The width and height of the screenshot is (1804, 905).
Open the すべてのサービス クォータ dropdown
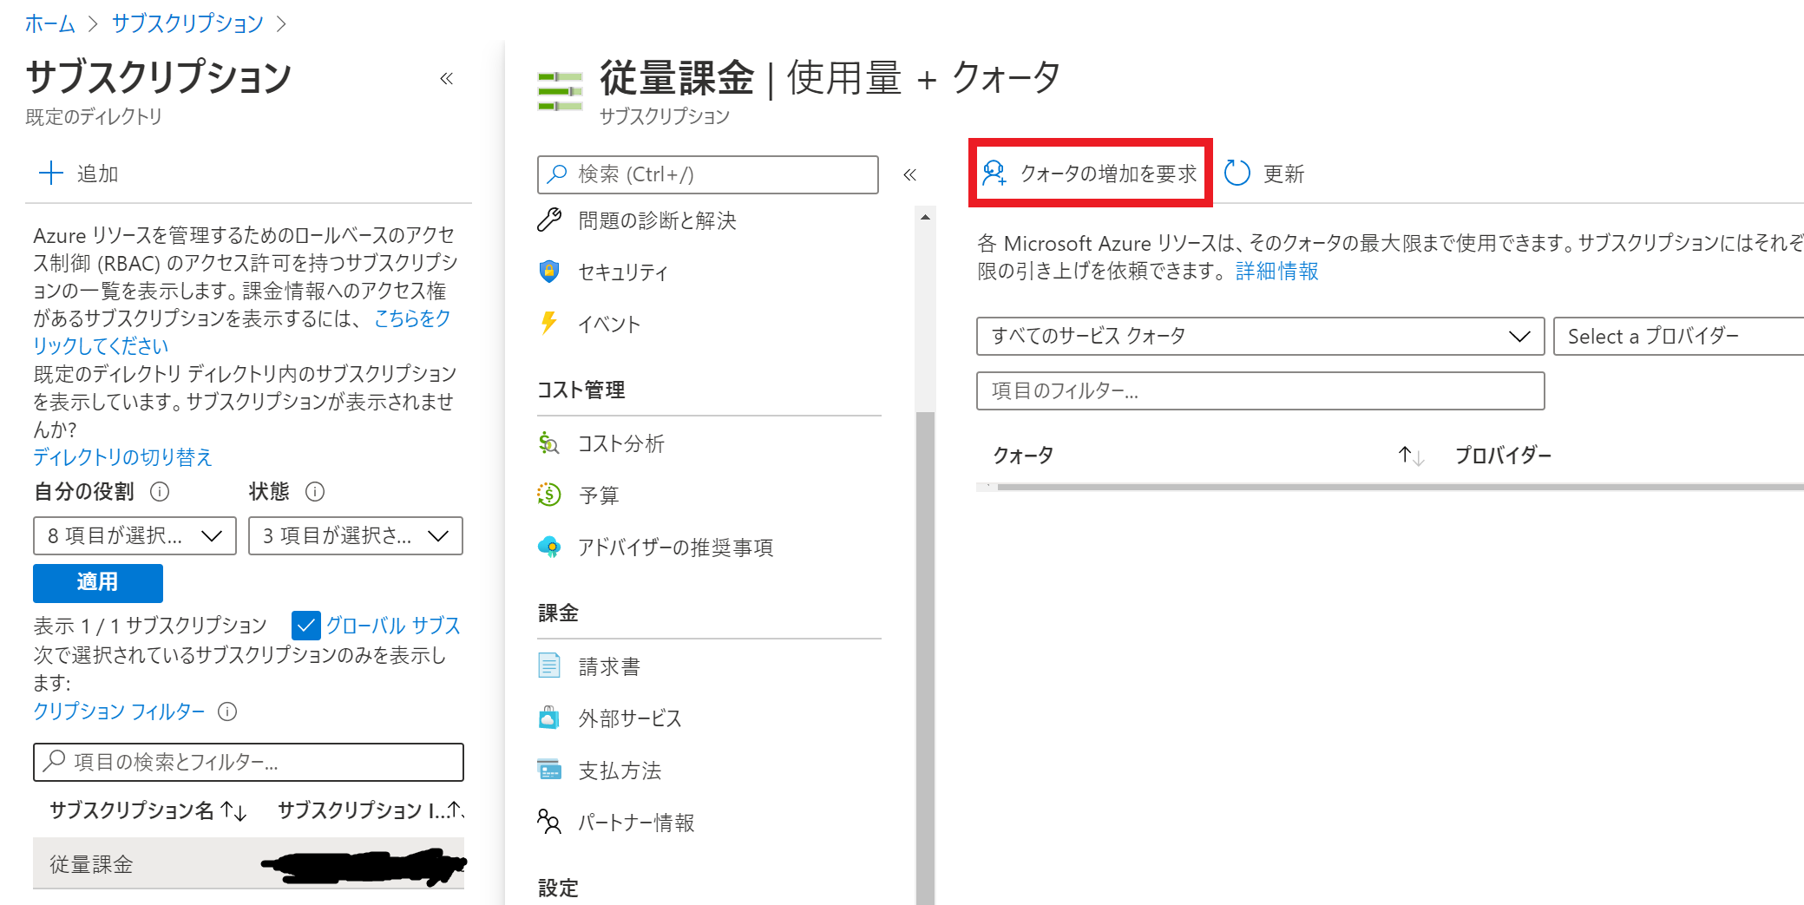pos(1260,337)
